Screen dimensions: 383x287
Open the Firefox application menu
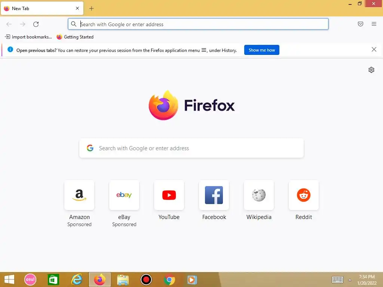[374, 24]
